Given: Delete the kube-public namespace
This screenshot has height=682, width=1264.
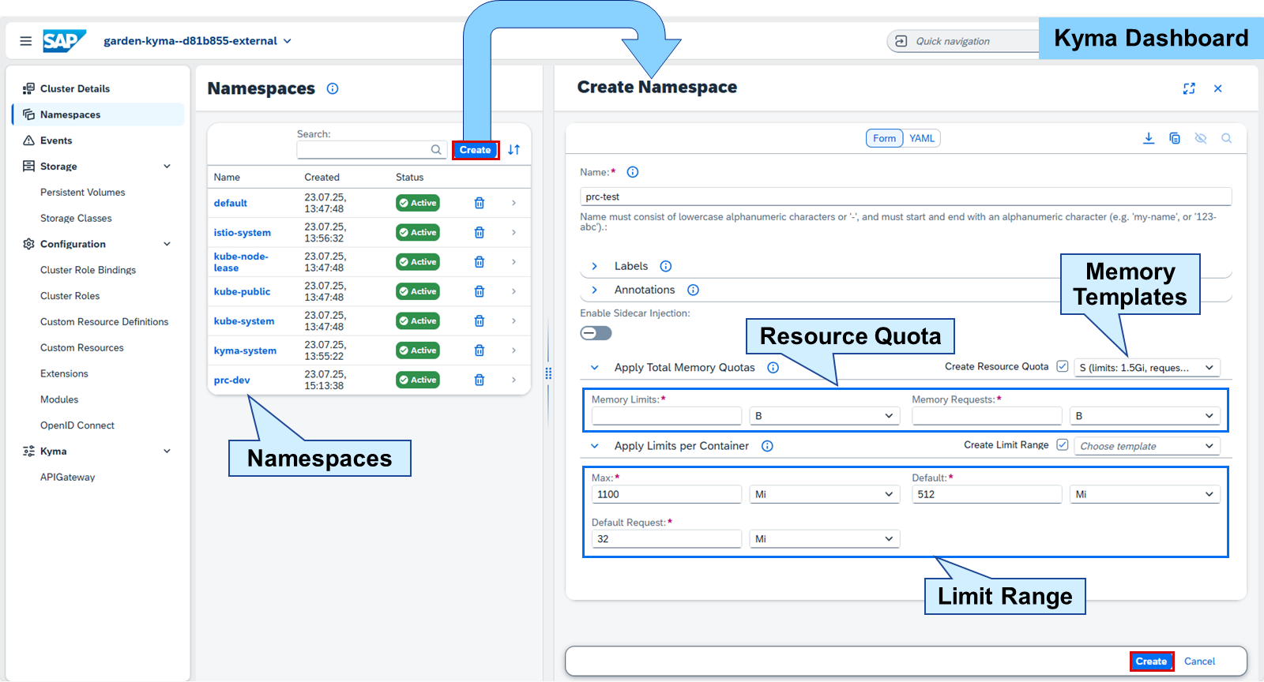Looking at the screenshot, I should 480,291.
